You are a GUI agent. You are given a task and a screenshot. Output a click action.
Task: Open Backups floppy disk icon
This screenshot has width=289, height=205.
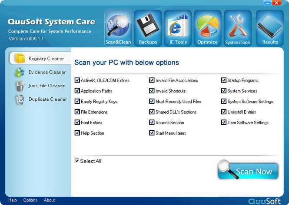click(148, 28)
